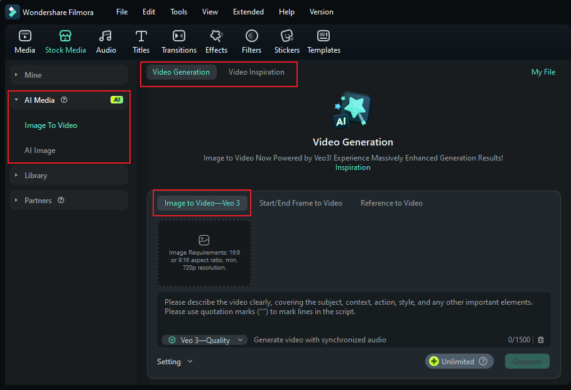
Task: Click 'Generate video with synchronized audio' text
Action: coord(320,340)
